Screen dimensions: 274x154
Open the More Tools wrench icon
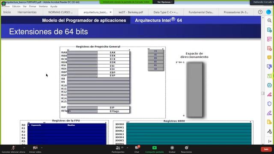point(269,131)
